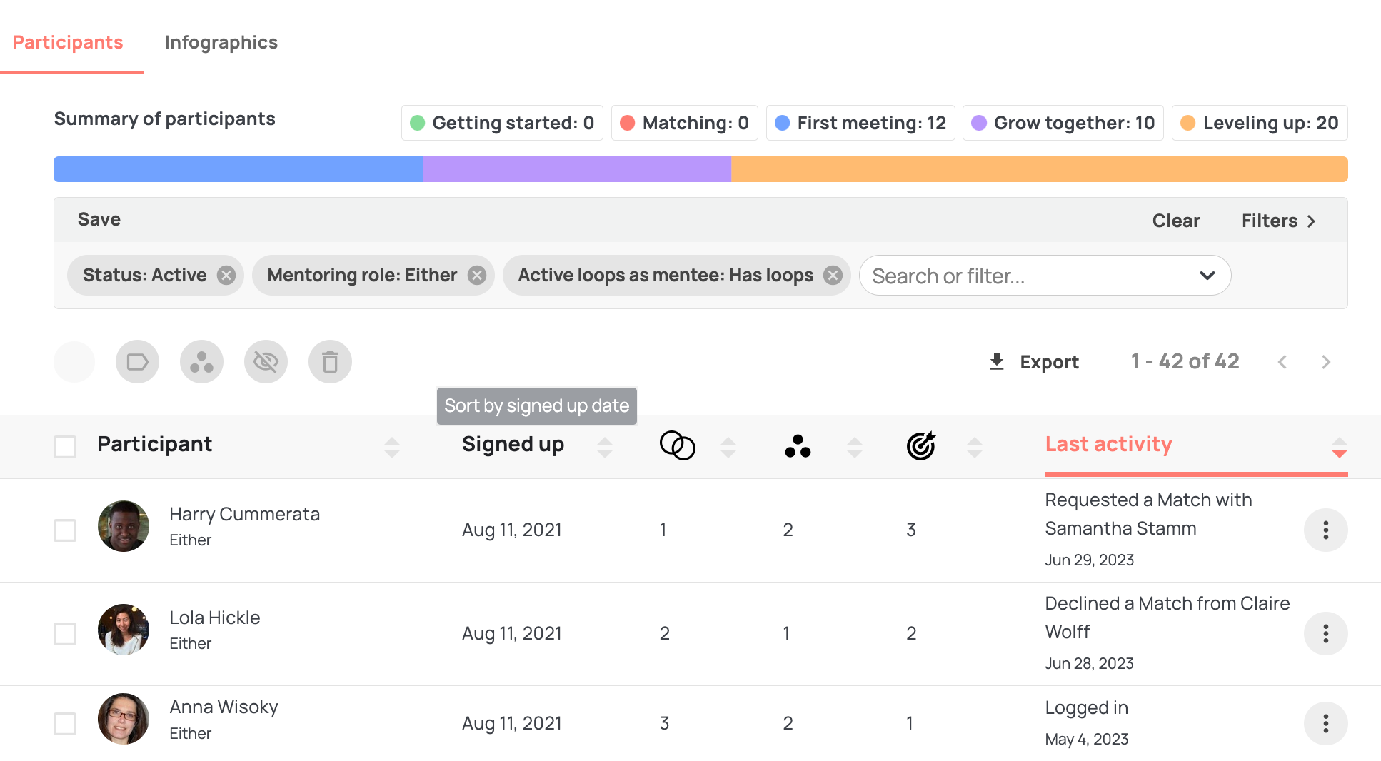
Task: Toggle the select-all participants checkbox
Action: (65, 447)
